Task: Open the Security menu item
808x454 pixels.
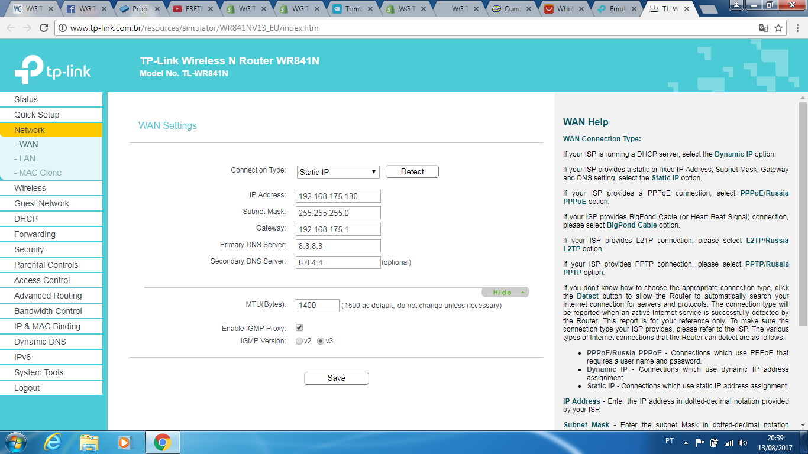Action: coord(51,249)
